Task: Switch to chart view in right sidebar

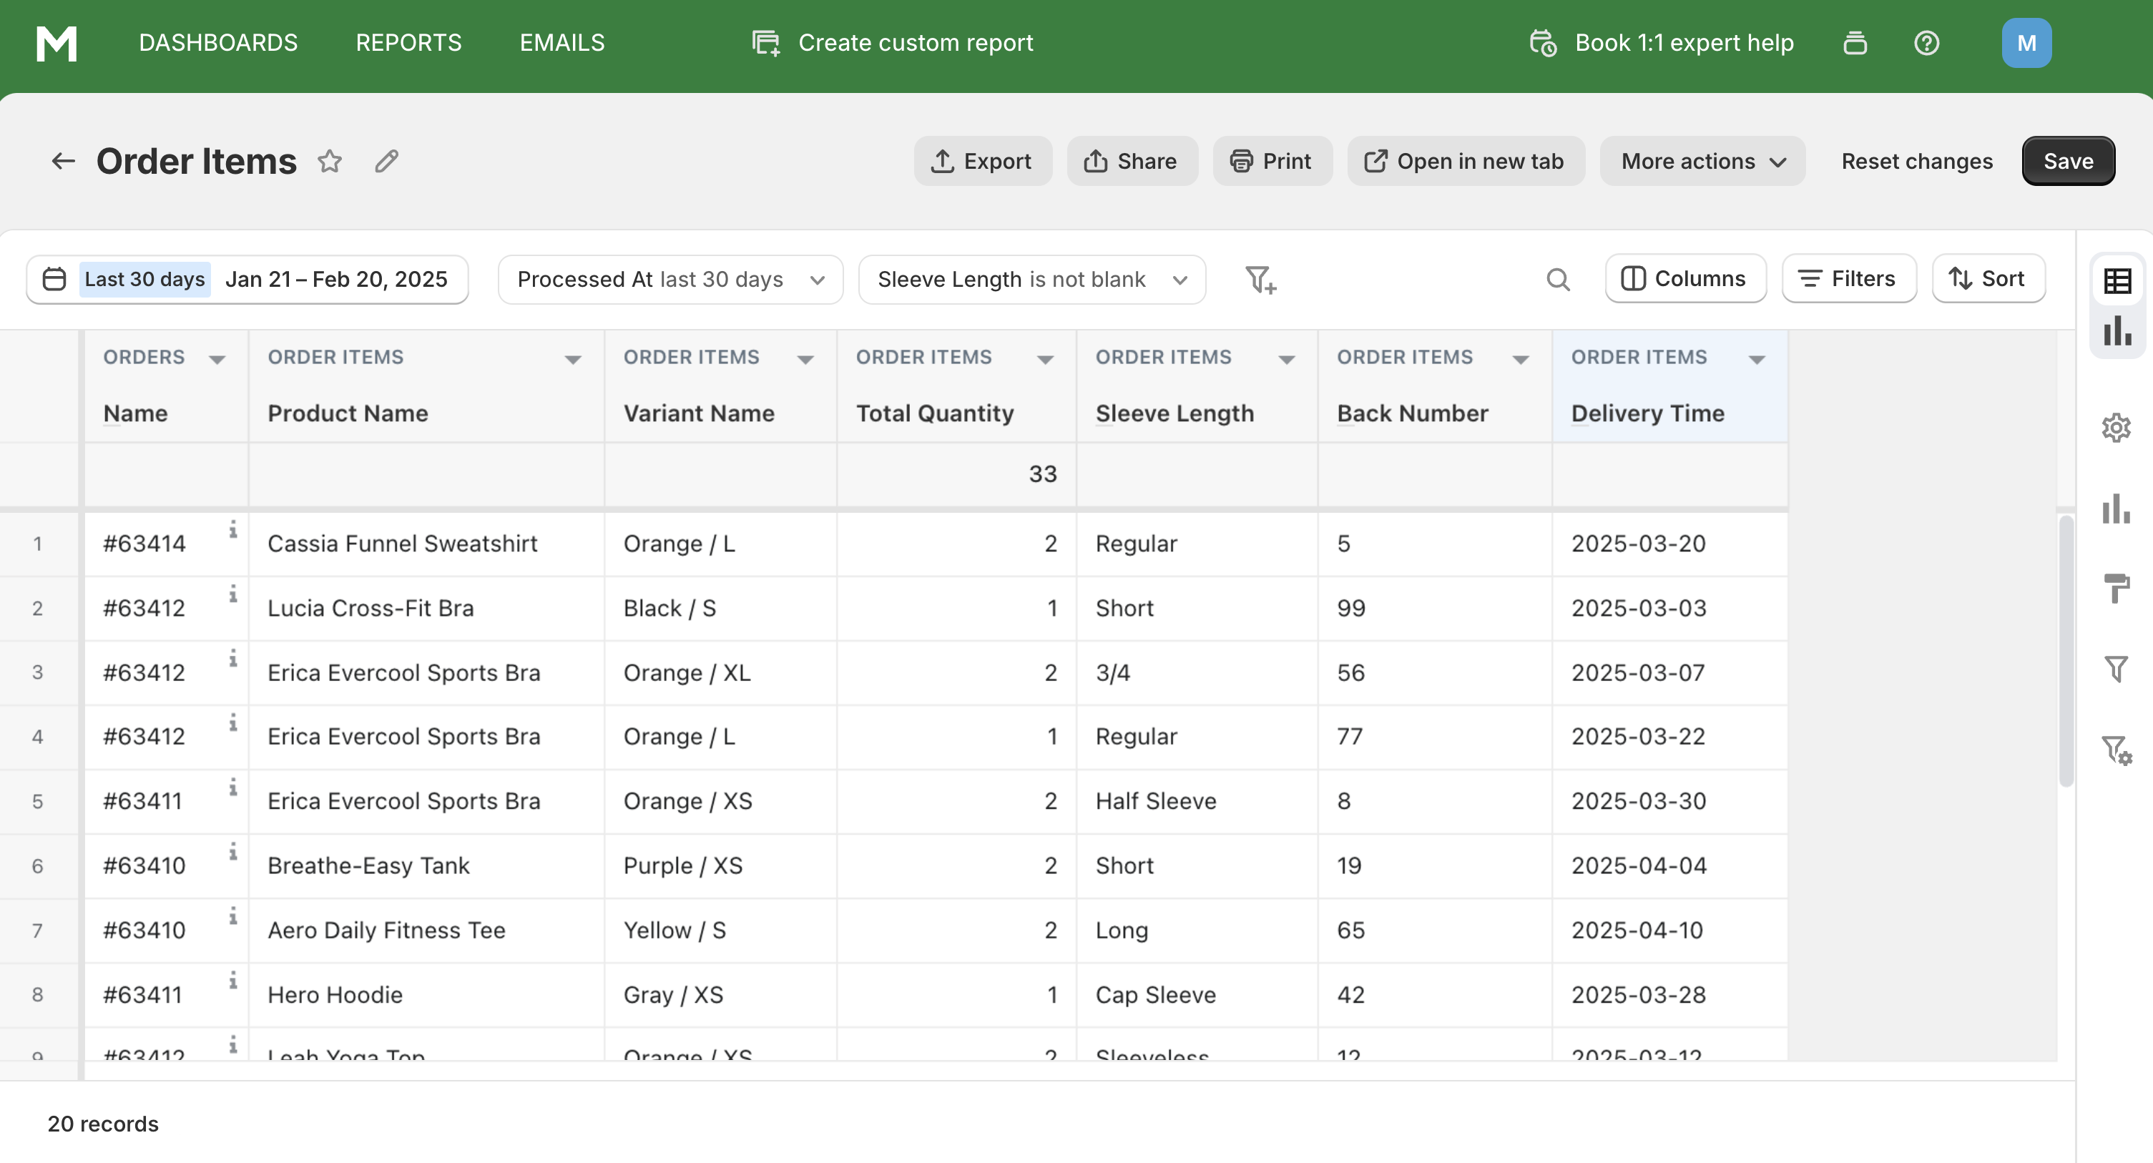Action: [x=2117, y=331]
